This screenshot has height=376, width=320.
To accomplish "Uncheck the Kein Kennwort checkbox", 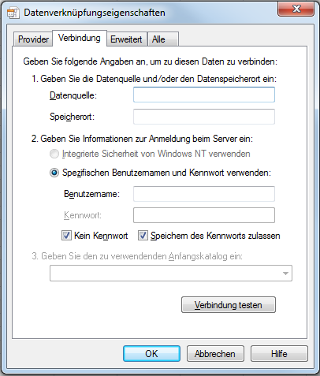I will 66,236.
